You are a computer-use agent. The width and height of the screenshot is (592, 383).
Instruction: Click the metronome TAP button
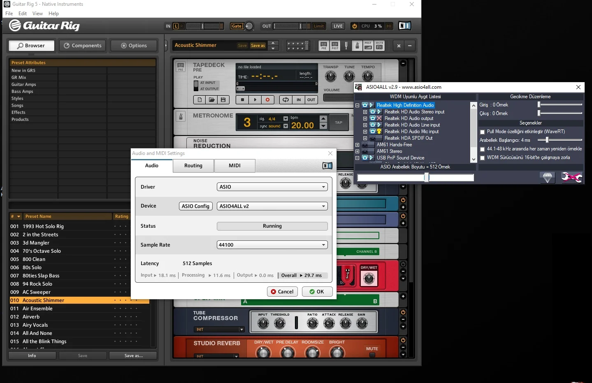click(x=339, y=122)
